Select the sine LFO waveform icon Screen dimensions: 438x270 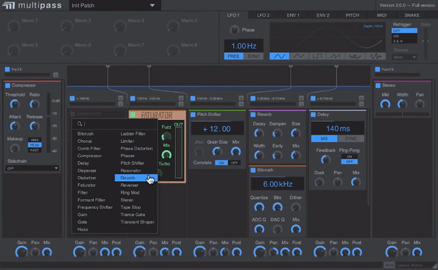pos(279,56)
